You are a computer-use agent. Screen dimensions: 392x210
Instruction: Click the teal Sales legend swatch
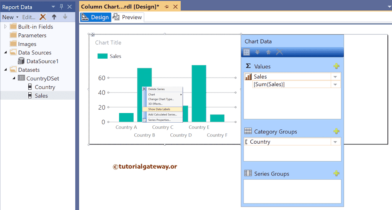103,56
